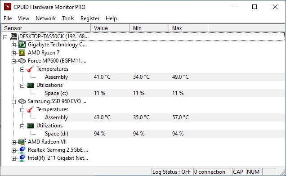Click the Max column header
The image size is (286, 176).
coord(188,28)
